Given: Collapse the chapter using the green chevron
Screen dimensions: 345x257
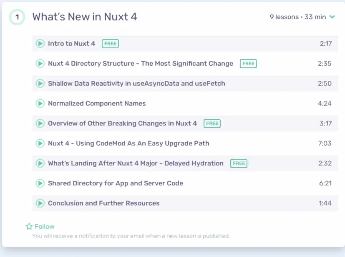Looking at the screenshot, I should pos(332,17).
